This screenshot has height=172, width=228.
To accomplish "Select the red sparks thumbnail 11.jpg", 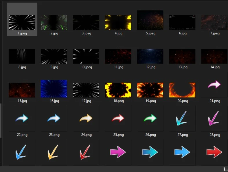I will (118, 56).
